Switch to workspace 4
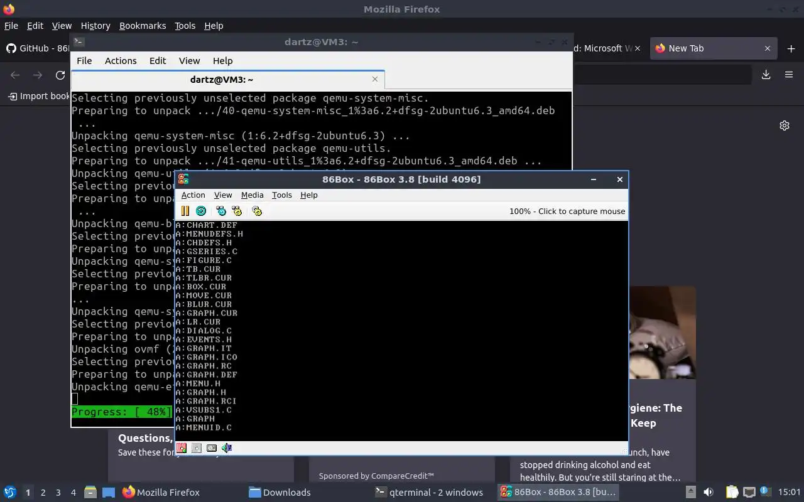 pyautogui.click(x=73, y=493)
